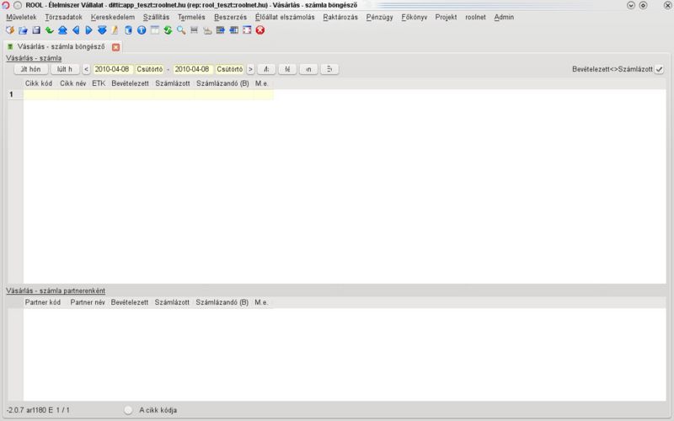Click the fullscreen frame toolbar icon
Image resolution: width=674 pixels, height=421 pixels.
tap(247, 30)
